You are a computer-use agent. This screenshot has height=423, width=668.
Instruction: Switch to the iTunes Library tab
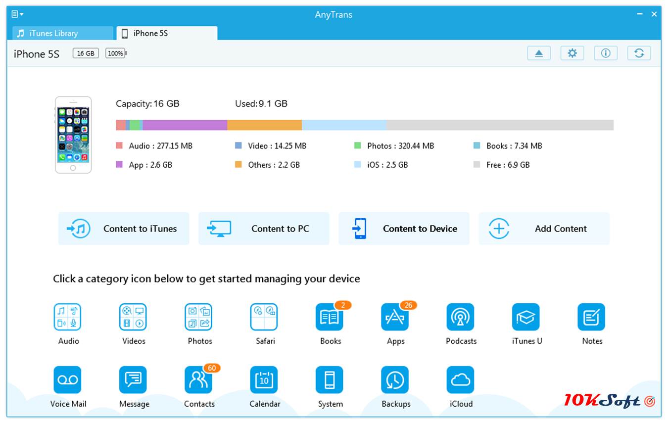click(x=62, y=33)
